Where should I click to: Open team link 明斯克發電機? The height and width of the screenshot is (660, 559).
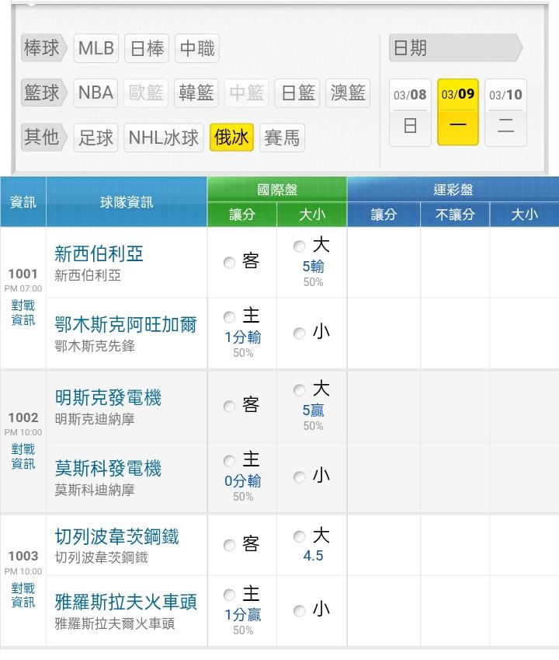108,398
